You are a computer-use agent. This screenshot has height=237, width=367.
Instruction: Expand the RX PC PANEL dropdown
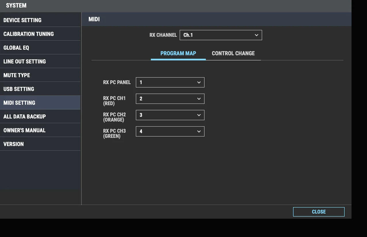(x=170, y=82)
